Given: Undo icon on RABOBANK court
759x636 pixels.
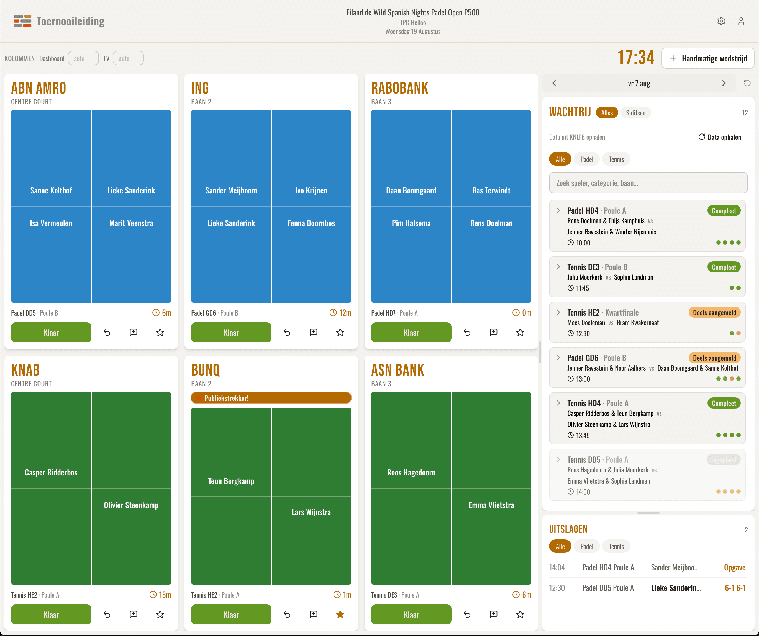Looking at the screenshot, I should tap(467, 332).
